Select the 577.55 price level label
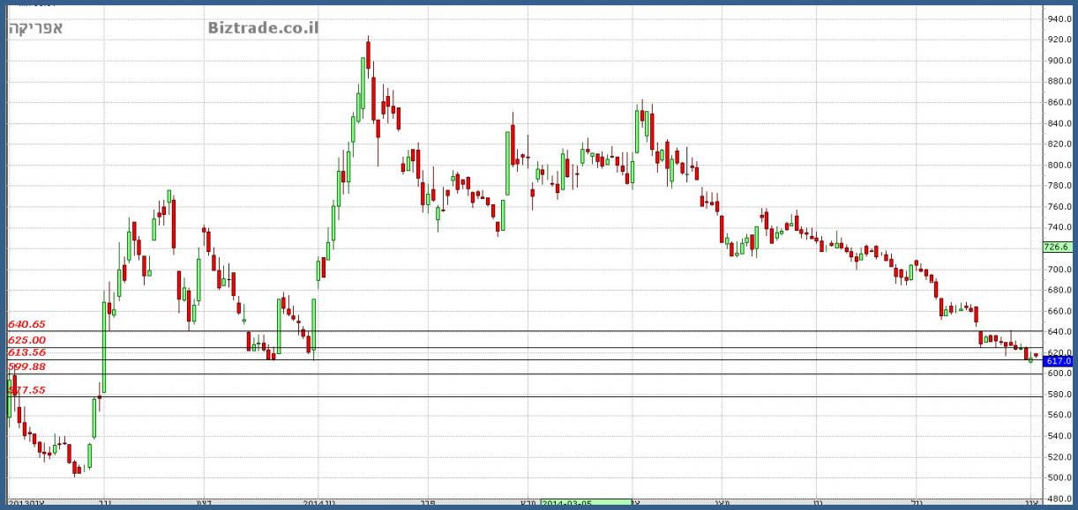Image resolution: width=1078 pixels, height=510 pixels. [x=26, y=389]
